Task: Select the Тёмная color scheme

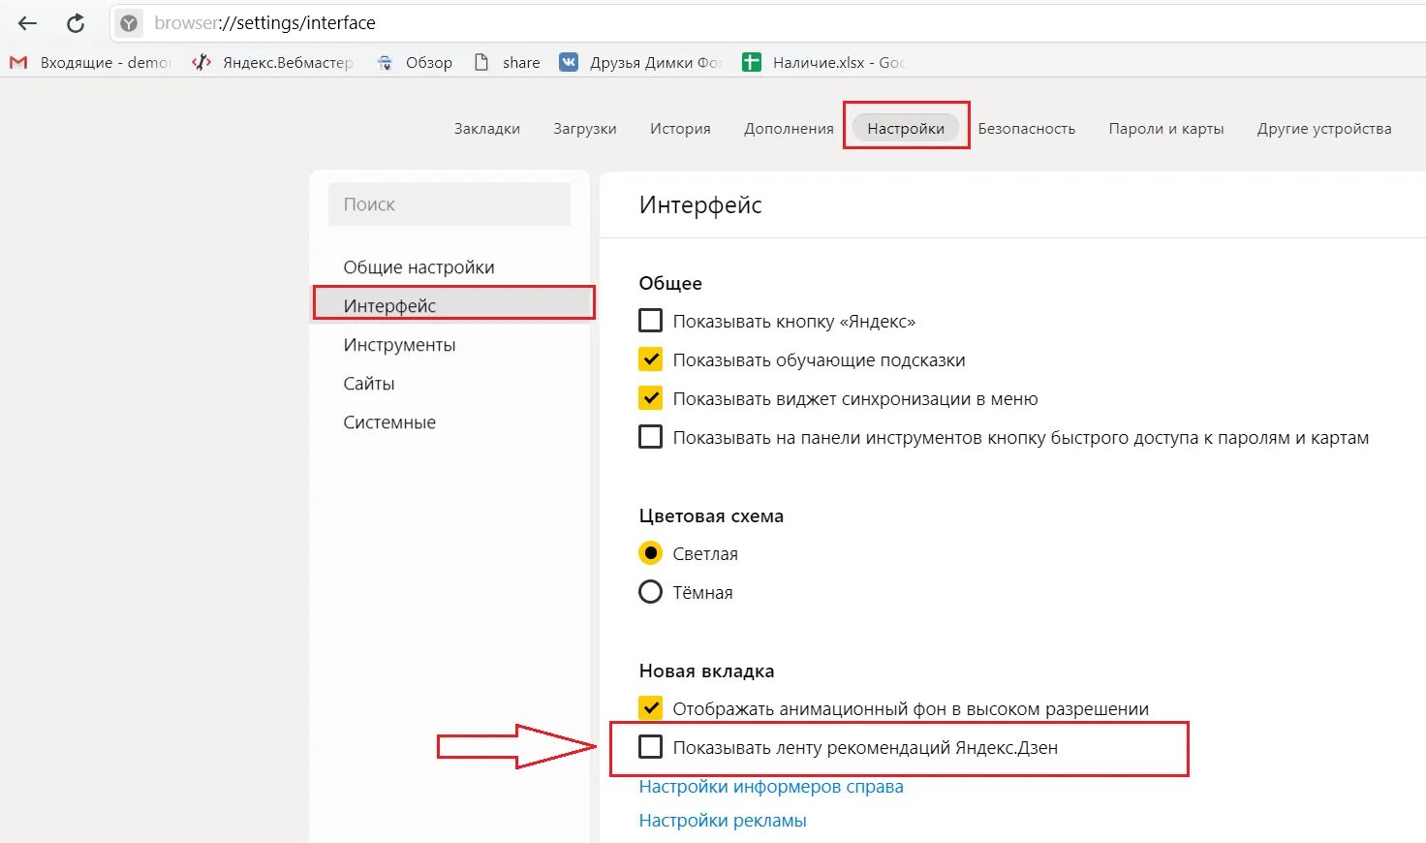Action: tap(651, 592)
